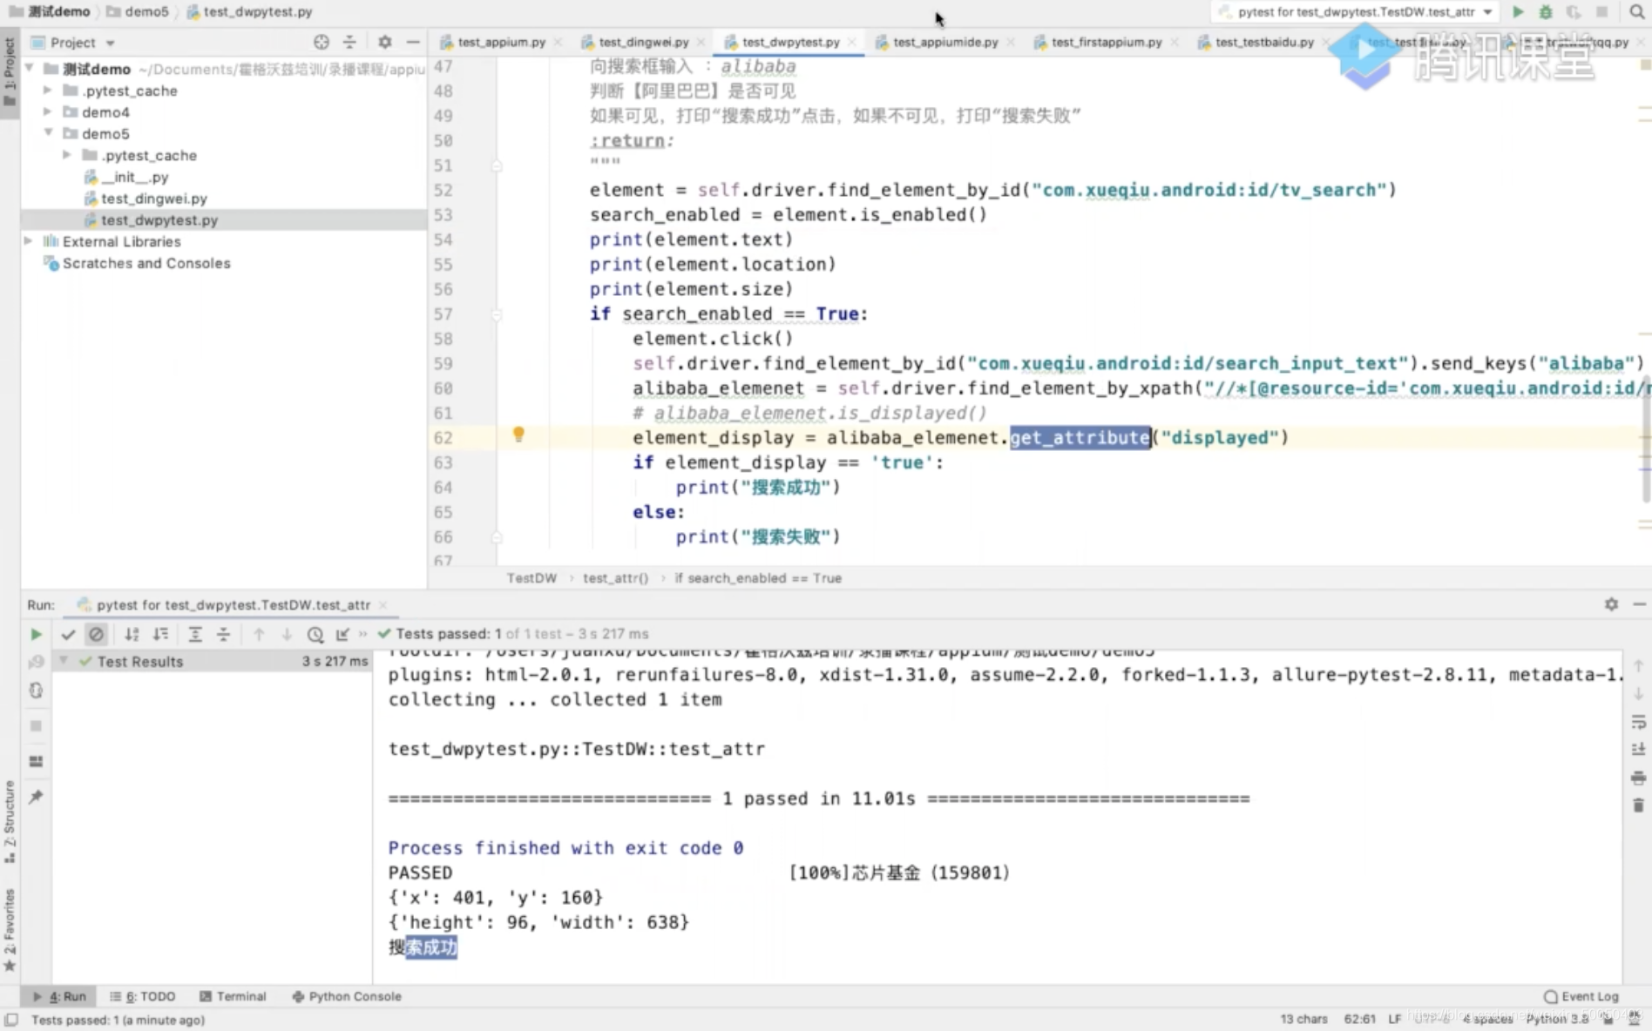Screen dimensions: 1652x1031
Task: Open run configuration dropdown
Action: 1357,11
